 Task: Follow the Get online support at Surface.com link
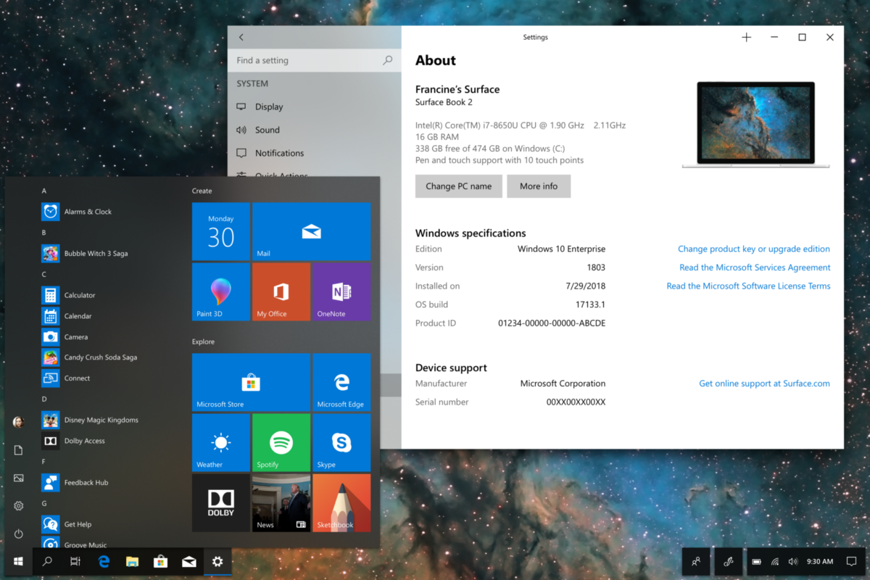point(764,383)
